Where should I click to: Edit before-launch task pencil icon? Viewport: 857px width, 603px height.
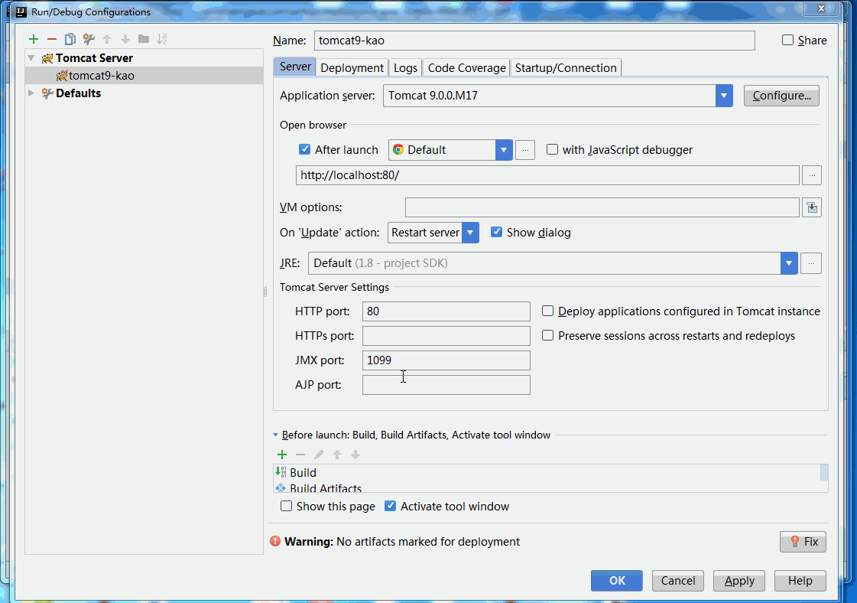(319, 455)
